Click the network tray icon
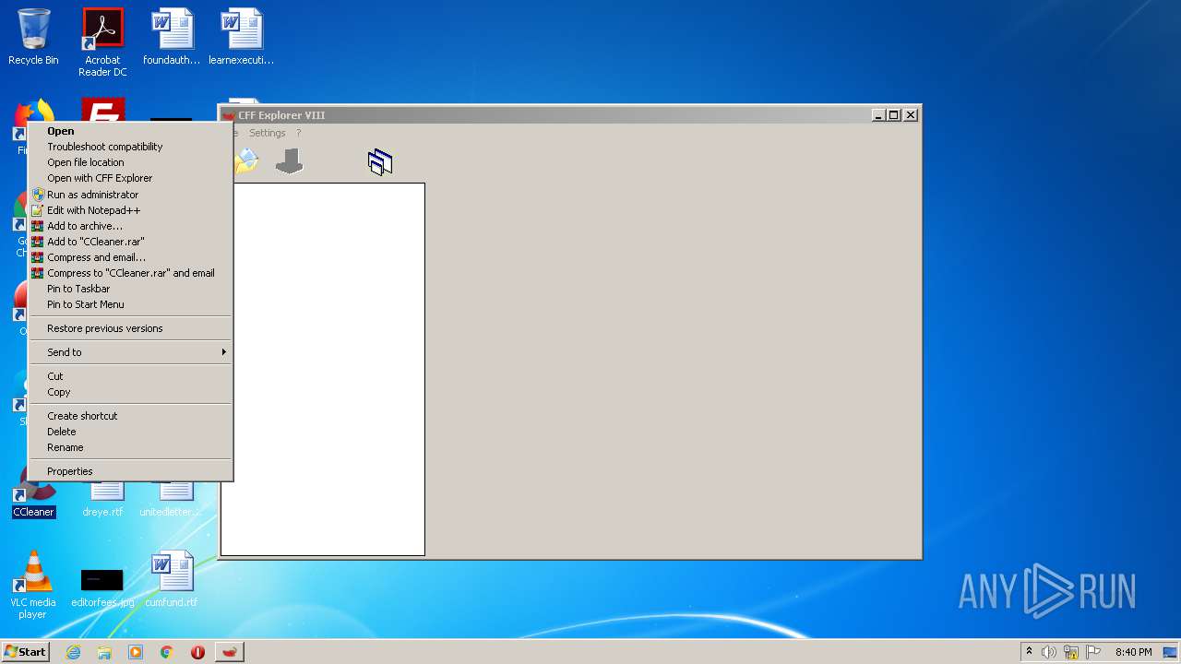Screen dimensions: 1181x664 (1071, 652)
